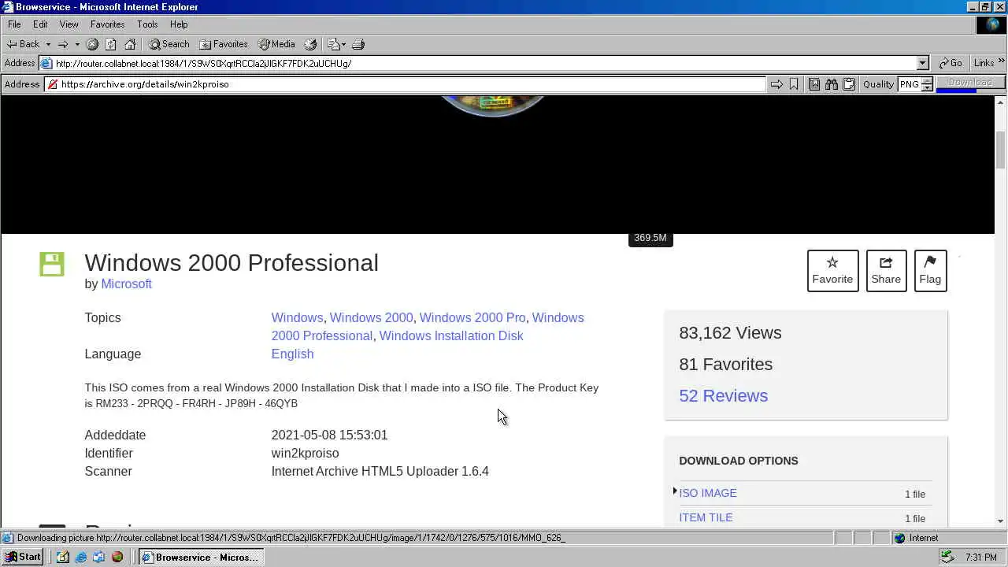Click the green floppy software icon

click(x=52, y=264)
